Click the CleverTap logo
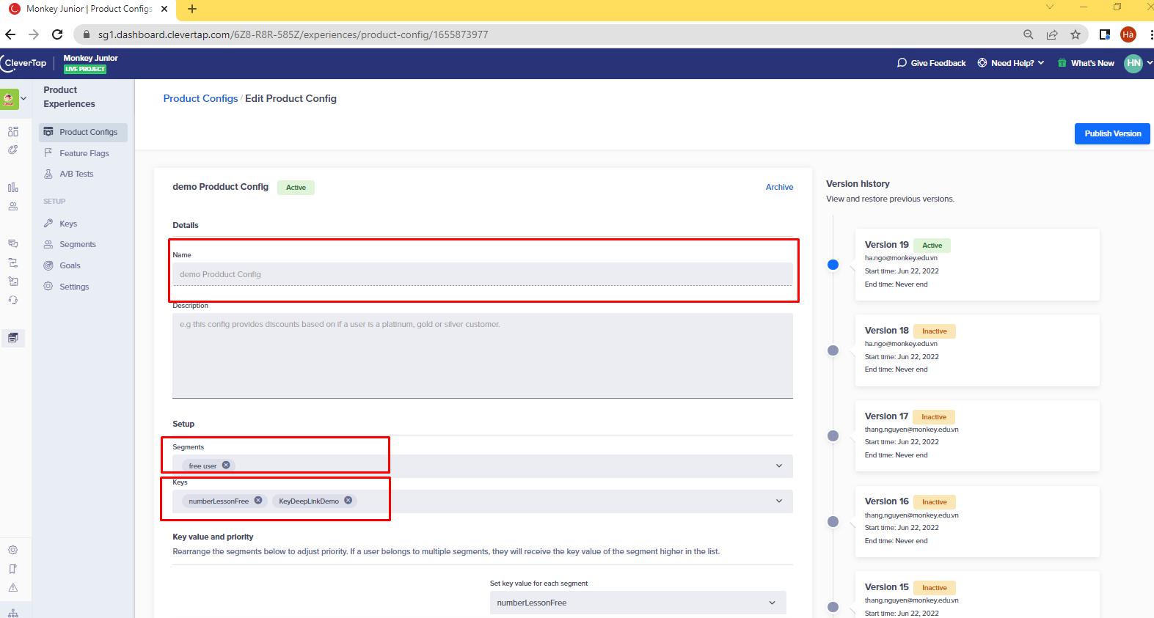Viewport: 1154px width, 618px height. pyautogui.click(x=24, y=63)
